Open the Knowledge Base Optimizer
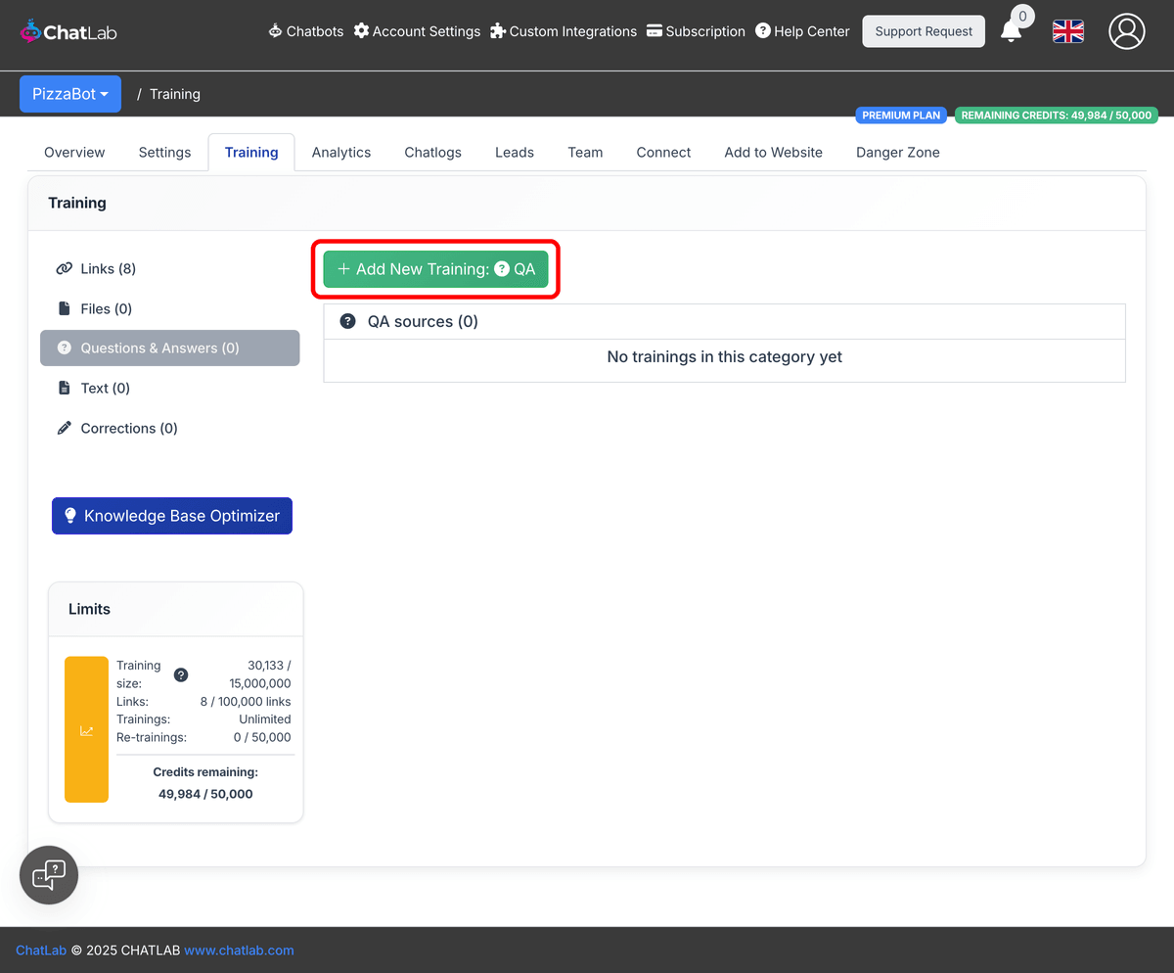Screen dimensions: 1174x973 tap(171, 515)
